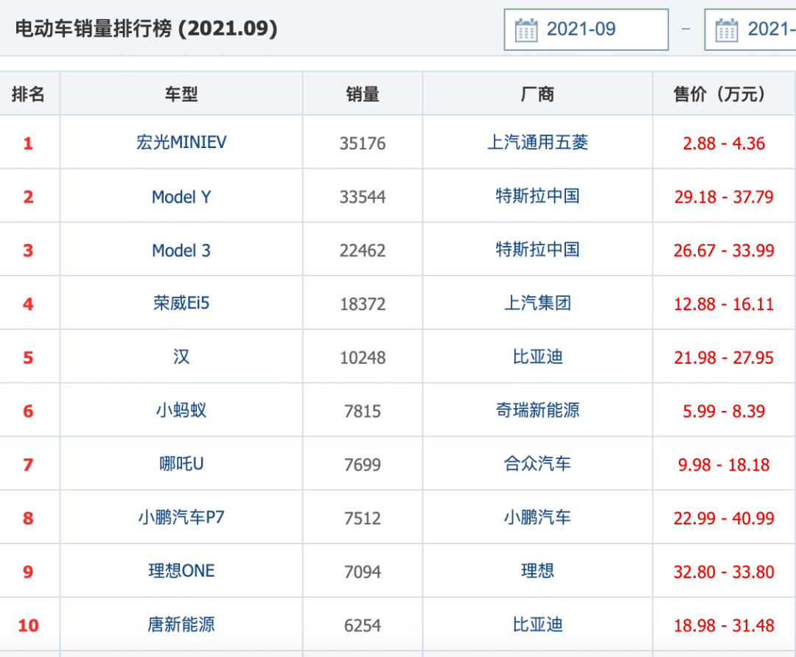Click the price range 2.88 - 4.36
The image size is (796, 657).
[724, 144]
